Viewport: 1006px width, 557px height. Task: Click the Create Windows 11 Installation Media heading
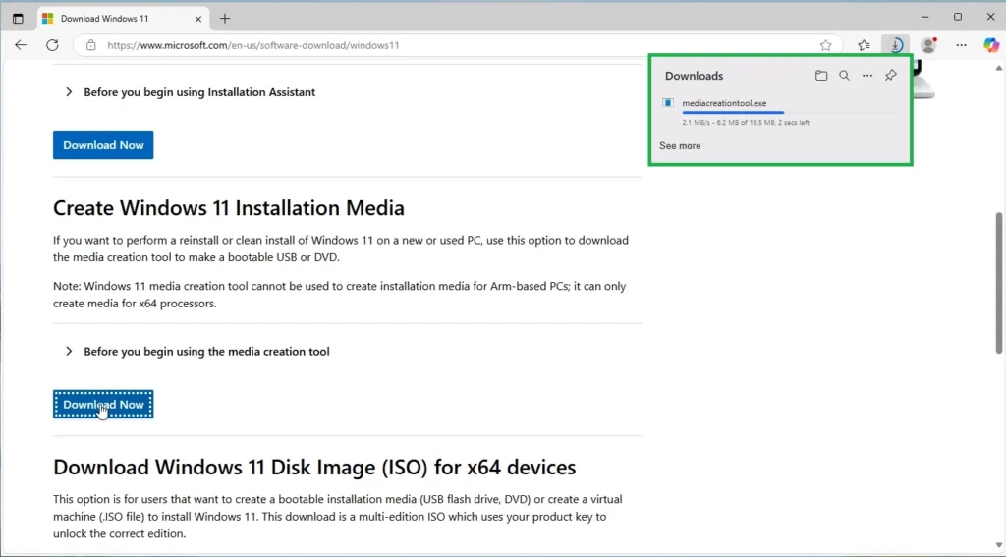[228, 208]
